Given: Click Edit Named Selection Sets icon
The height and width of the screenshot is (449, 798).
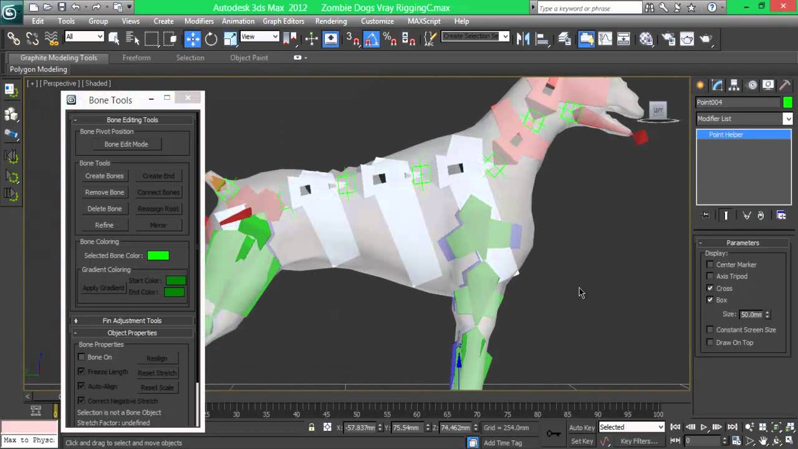Looking at the screenshot, I should [430, 39].
